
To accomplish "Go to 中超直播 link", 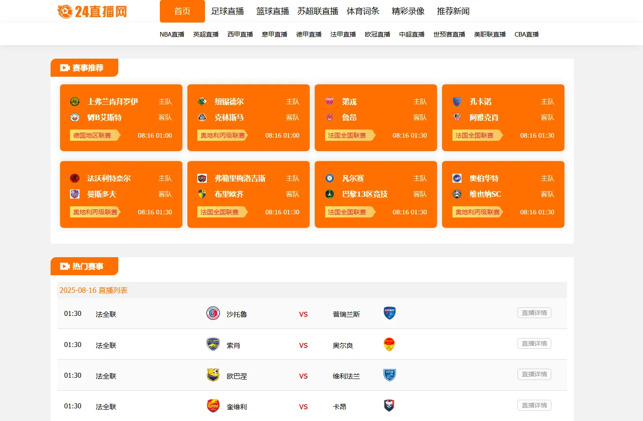I will [412, 34].
